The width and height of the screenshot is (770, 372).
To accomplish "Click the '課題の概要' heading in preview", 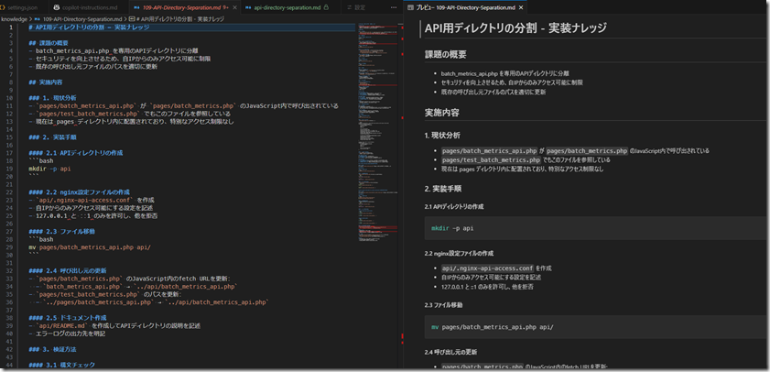I will coord(445,54).
